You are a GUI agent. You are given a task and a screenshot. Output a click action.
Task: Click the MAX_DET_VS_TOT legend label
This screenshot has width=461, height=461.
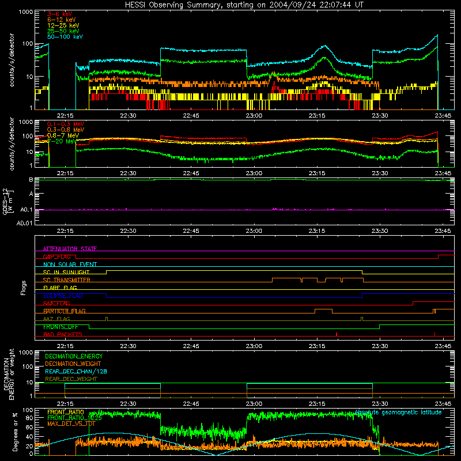click(x=71, y=424)
